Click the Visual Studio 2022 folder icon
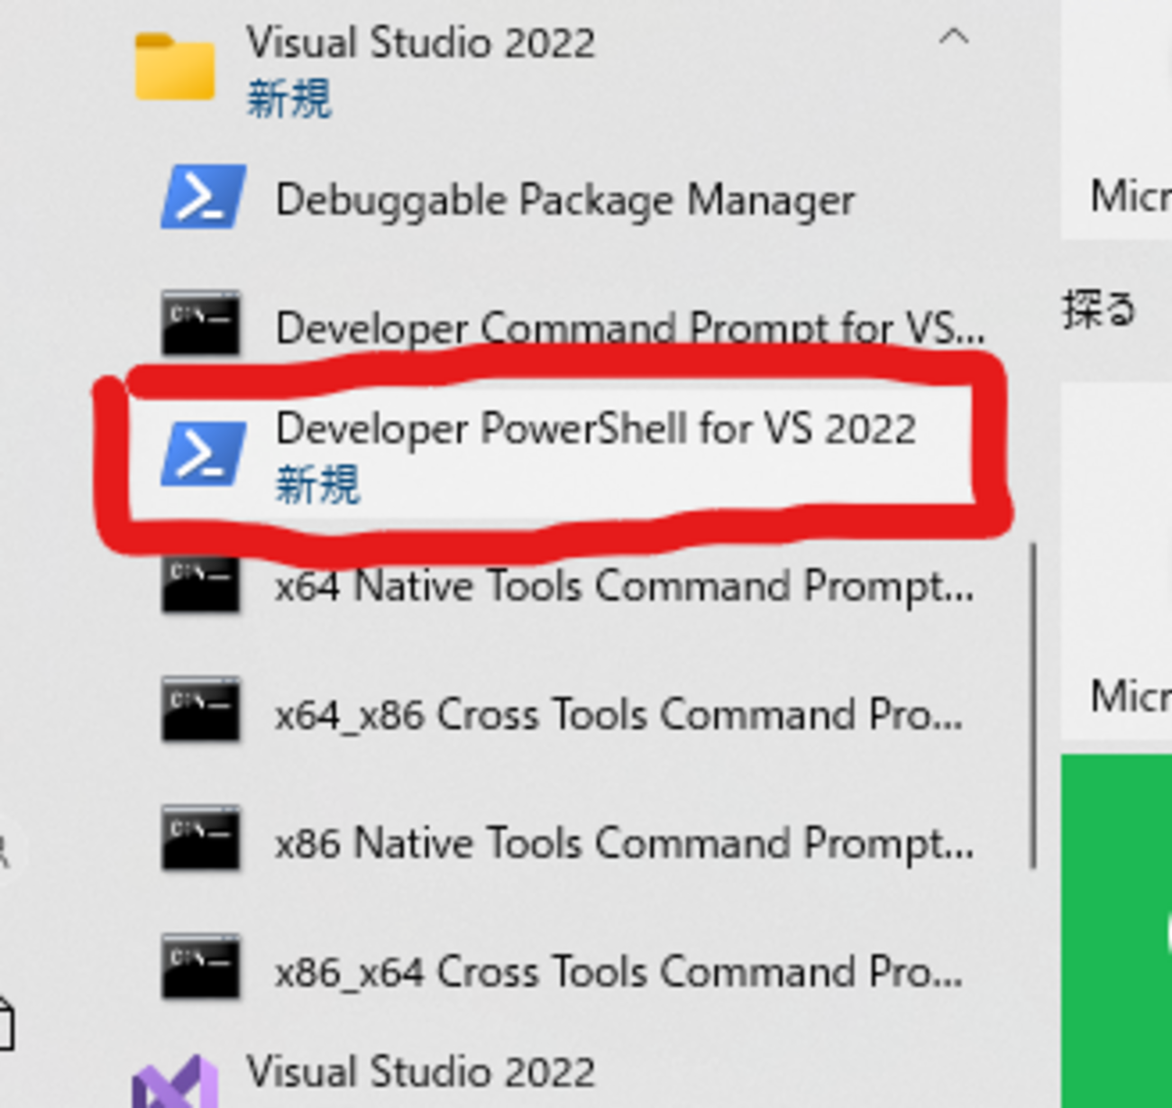 click(x=175, y=66)
